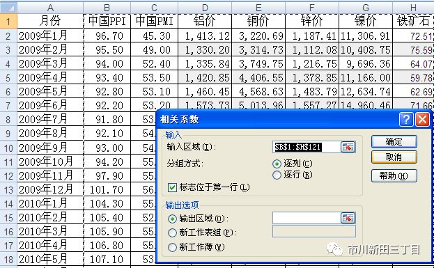Click the select-all corner of the sheet

pos(8,8)
